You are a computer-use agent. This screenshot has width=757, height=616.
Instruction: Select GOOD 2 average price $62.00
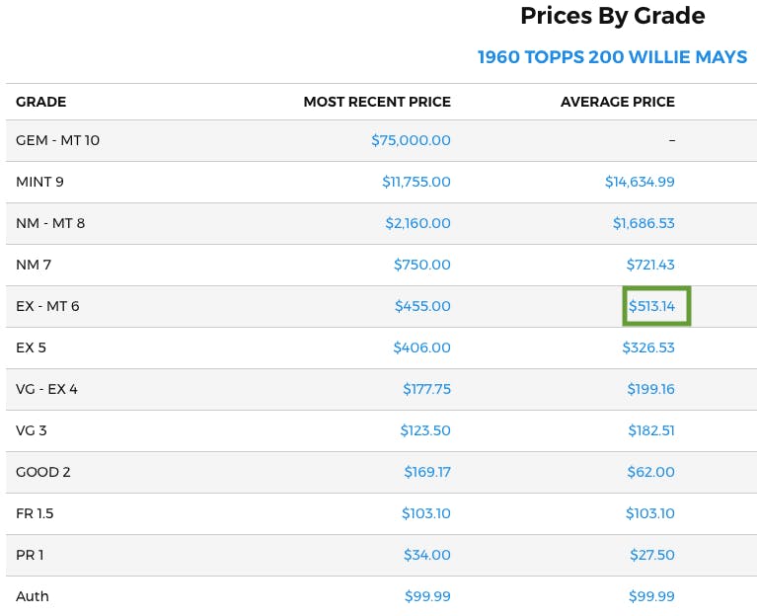650,472
